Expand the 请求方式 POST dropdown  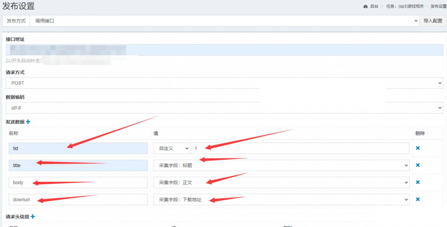tap(224, 83)
